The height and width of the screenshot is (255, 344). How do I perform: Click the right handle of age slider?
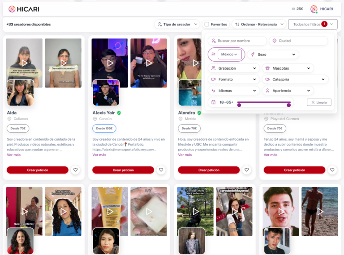coord(288,105)
